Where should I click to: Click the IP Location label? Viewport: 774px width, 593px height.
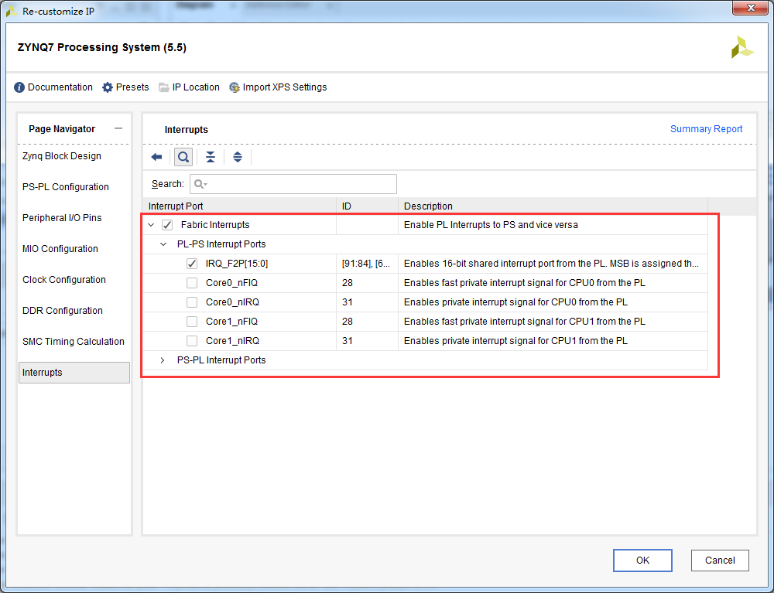196,87
